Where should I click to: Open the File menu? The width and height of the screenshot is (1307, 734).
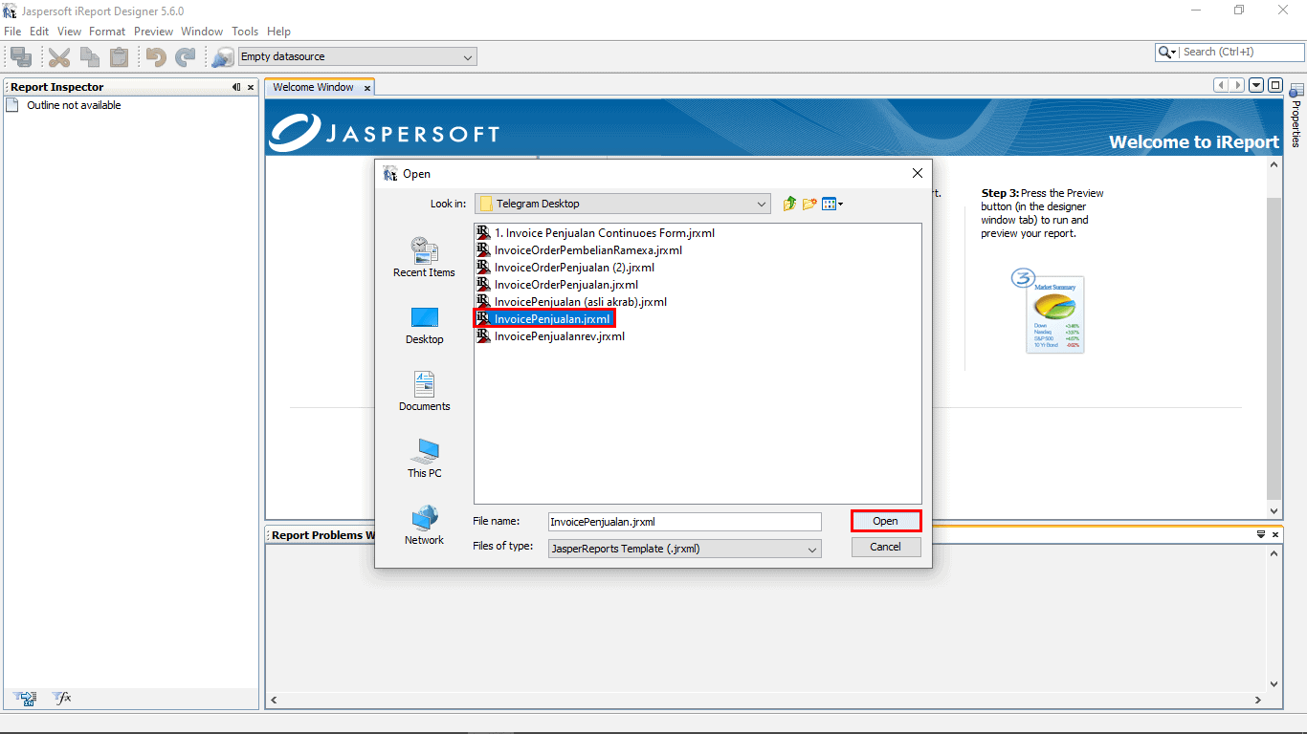12,32
